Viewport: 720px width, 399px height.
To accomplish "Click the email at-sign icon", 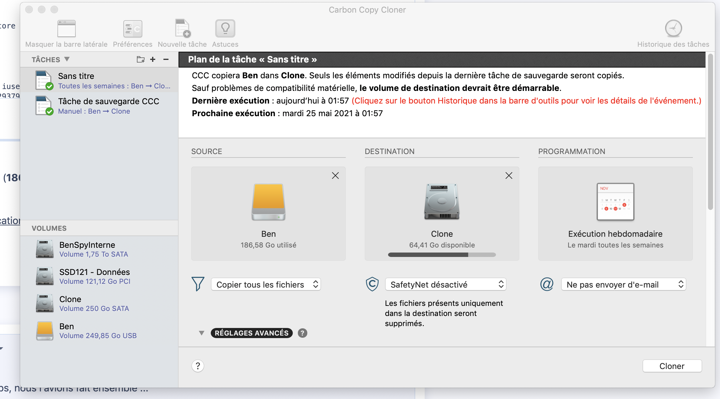I will pos(547,284).
